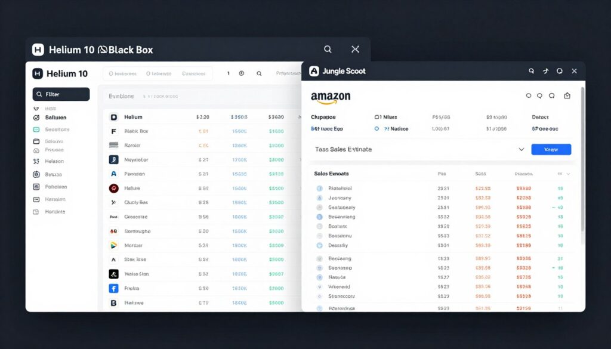The width and height of the screenshot is (611, 349).
Task: Expand the Sales Estimate dropdown chevron
Action: coord(521,149)
